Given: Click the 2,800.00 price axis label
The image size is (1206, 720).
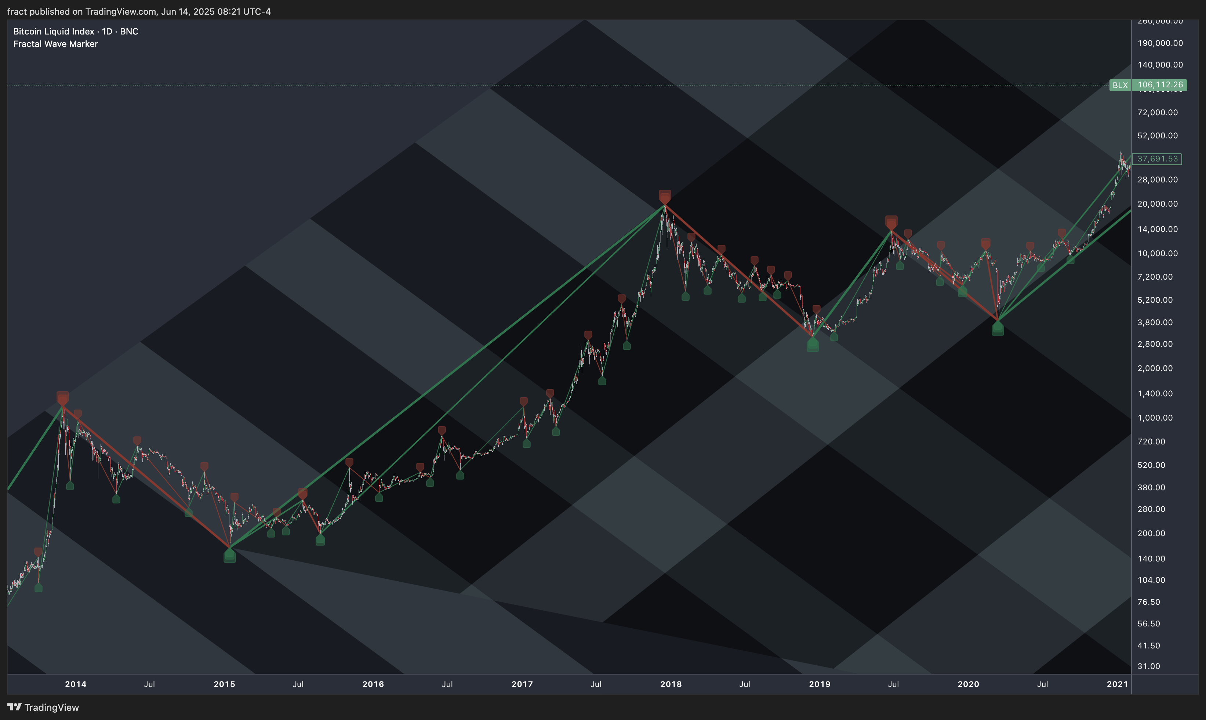Looking at the screenshot, I should point(1155,344).
